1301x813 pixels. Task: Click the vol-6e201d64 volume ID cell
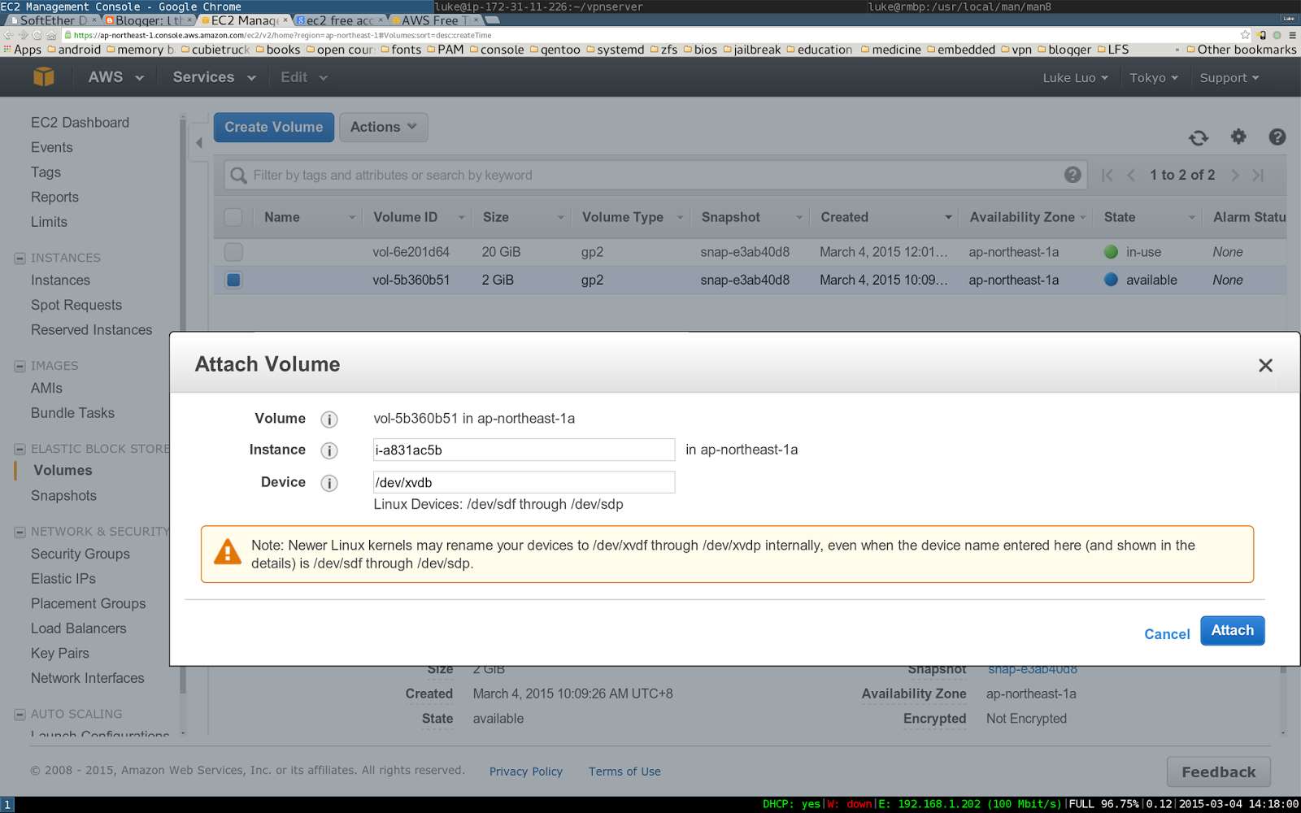tap(411, 252)
